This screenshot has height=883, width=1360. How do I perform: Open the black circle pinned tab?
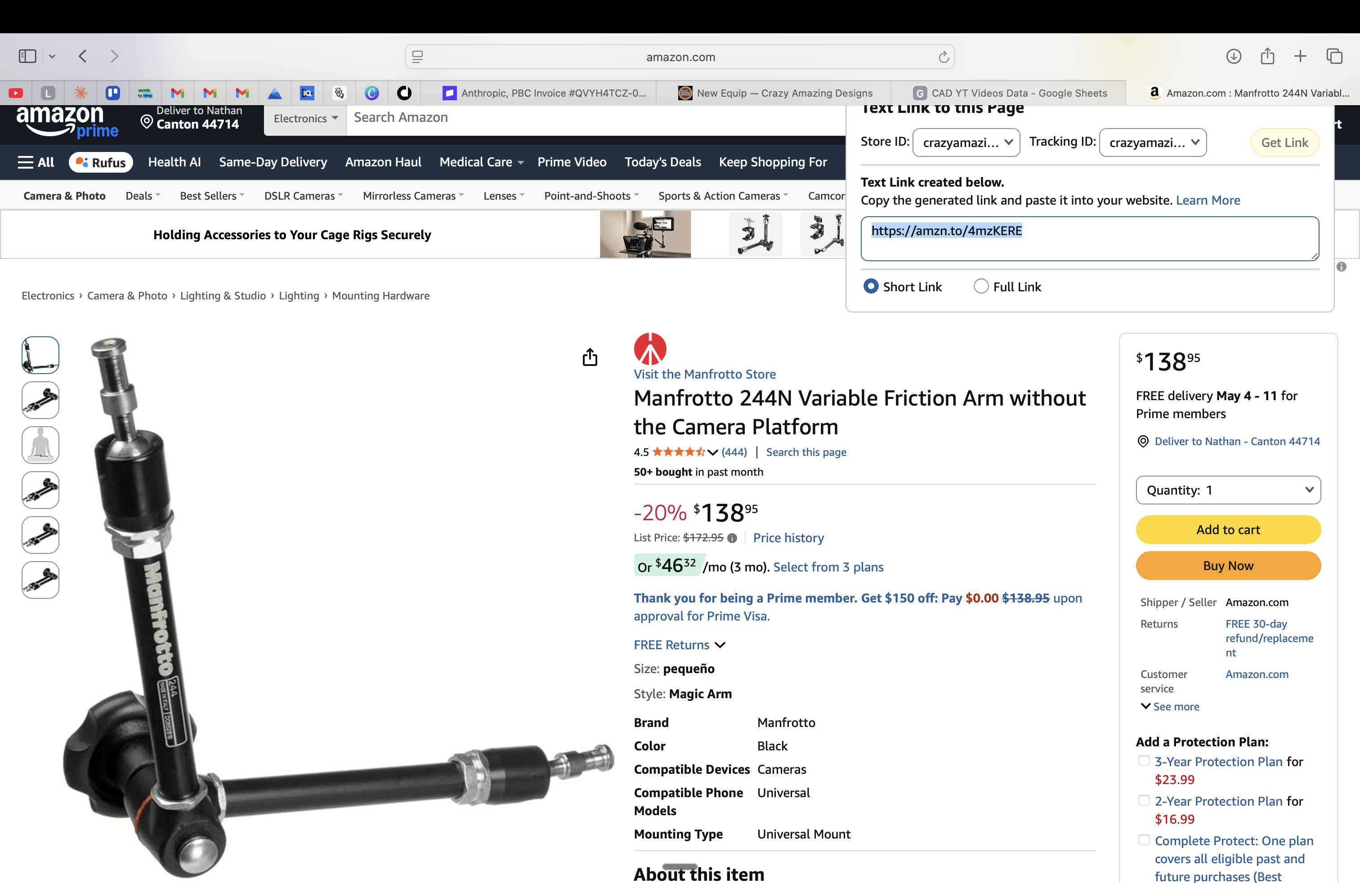click(x=405, y=93)
